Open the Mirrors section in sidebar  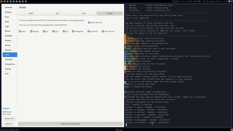coord(10,31)
